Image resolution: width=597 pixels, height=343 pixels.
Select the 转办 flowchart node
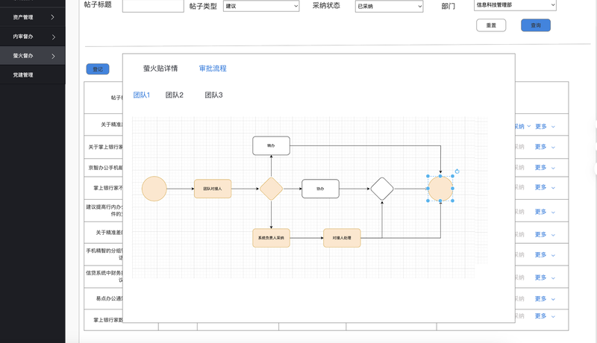coord(271,145)
